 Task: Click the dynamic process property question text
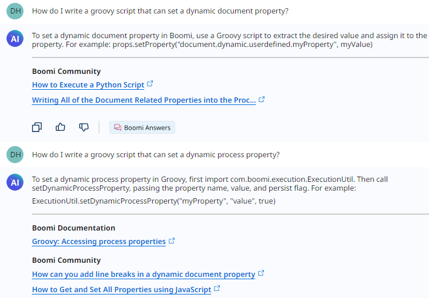point(156,155)
